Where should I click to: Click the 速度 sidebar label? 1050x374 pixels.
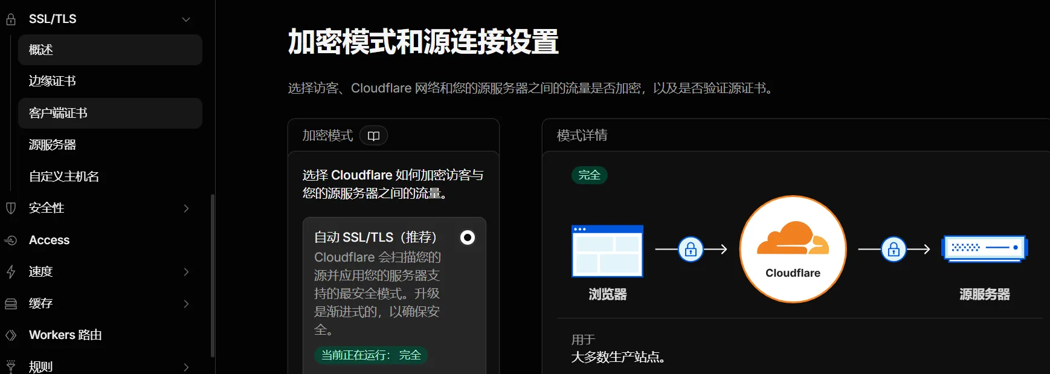41,272
